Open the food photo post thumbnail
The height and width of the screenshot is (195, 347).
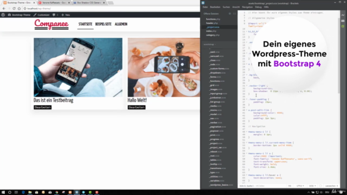click(164, 67)
